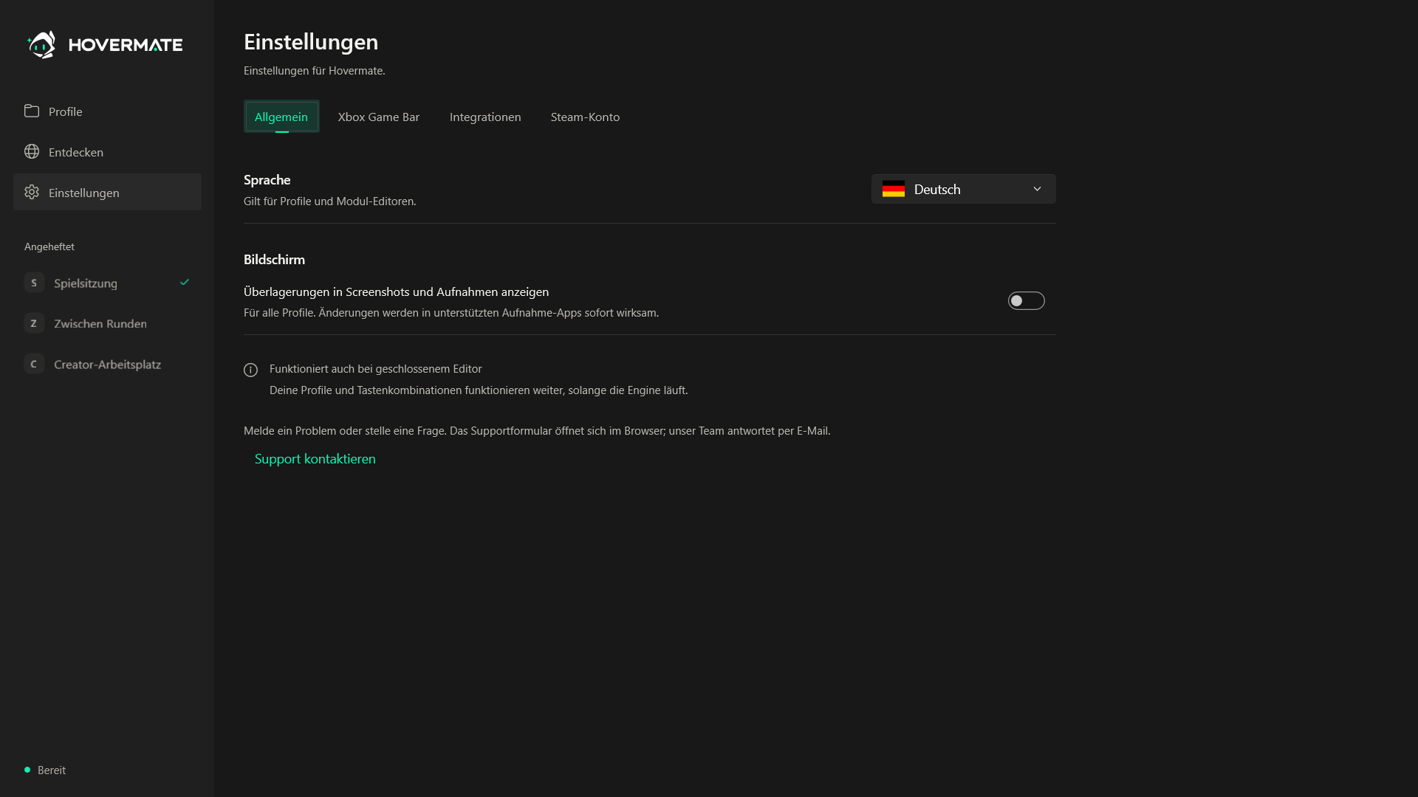
Task: Click the Bildschirm heading
Action: [274, 259]
